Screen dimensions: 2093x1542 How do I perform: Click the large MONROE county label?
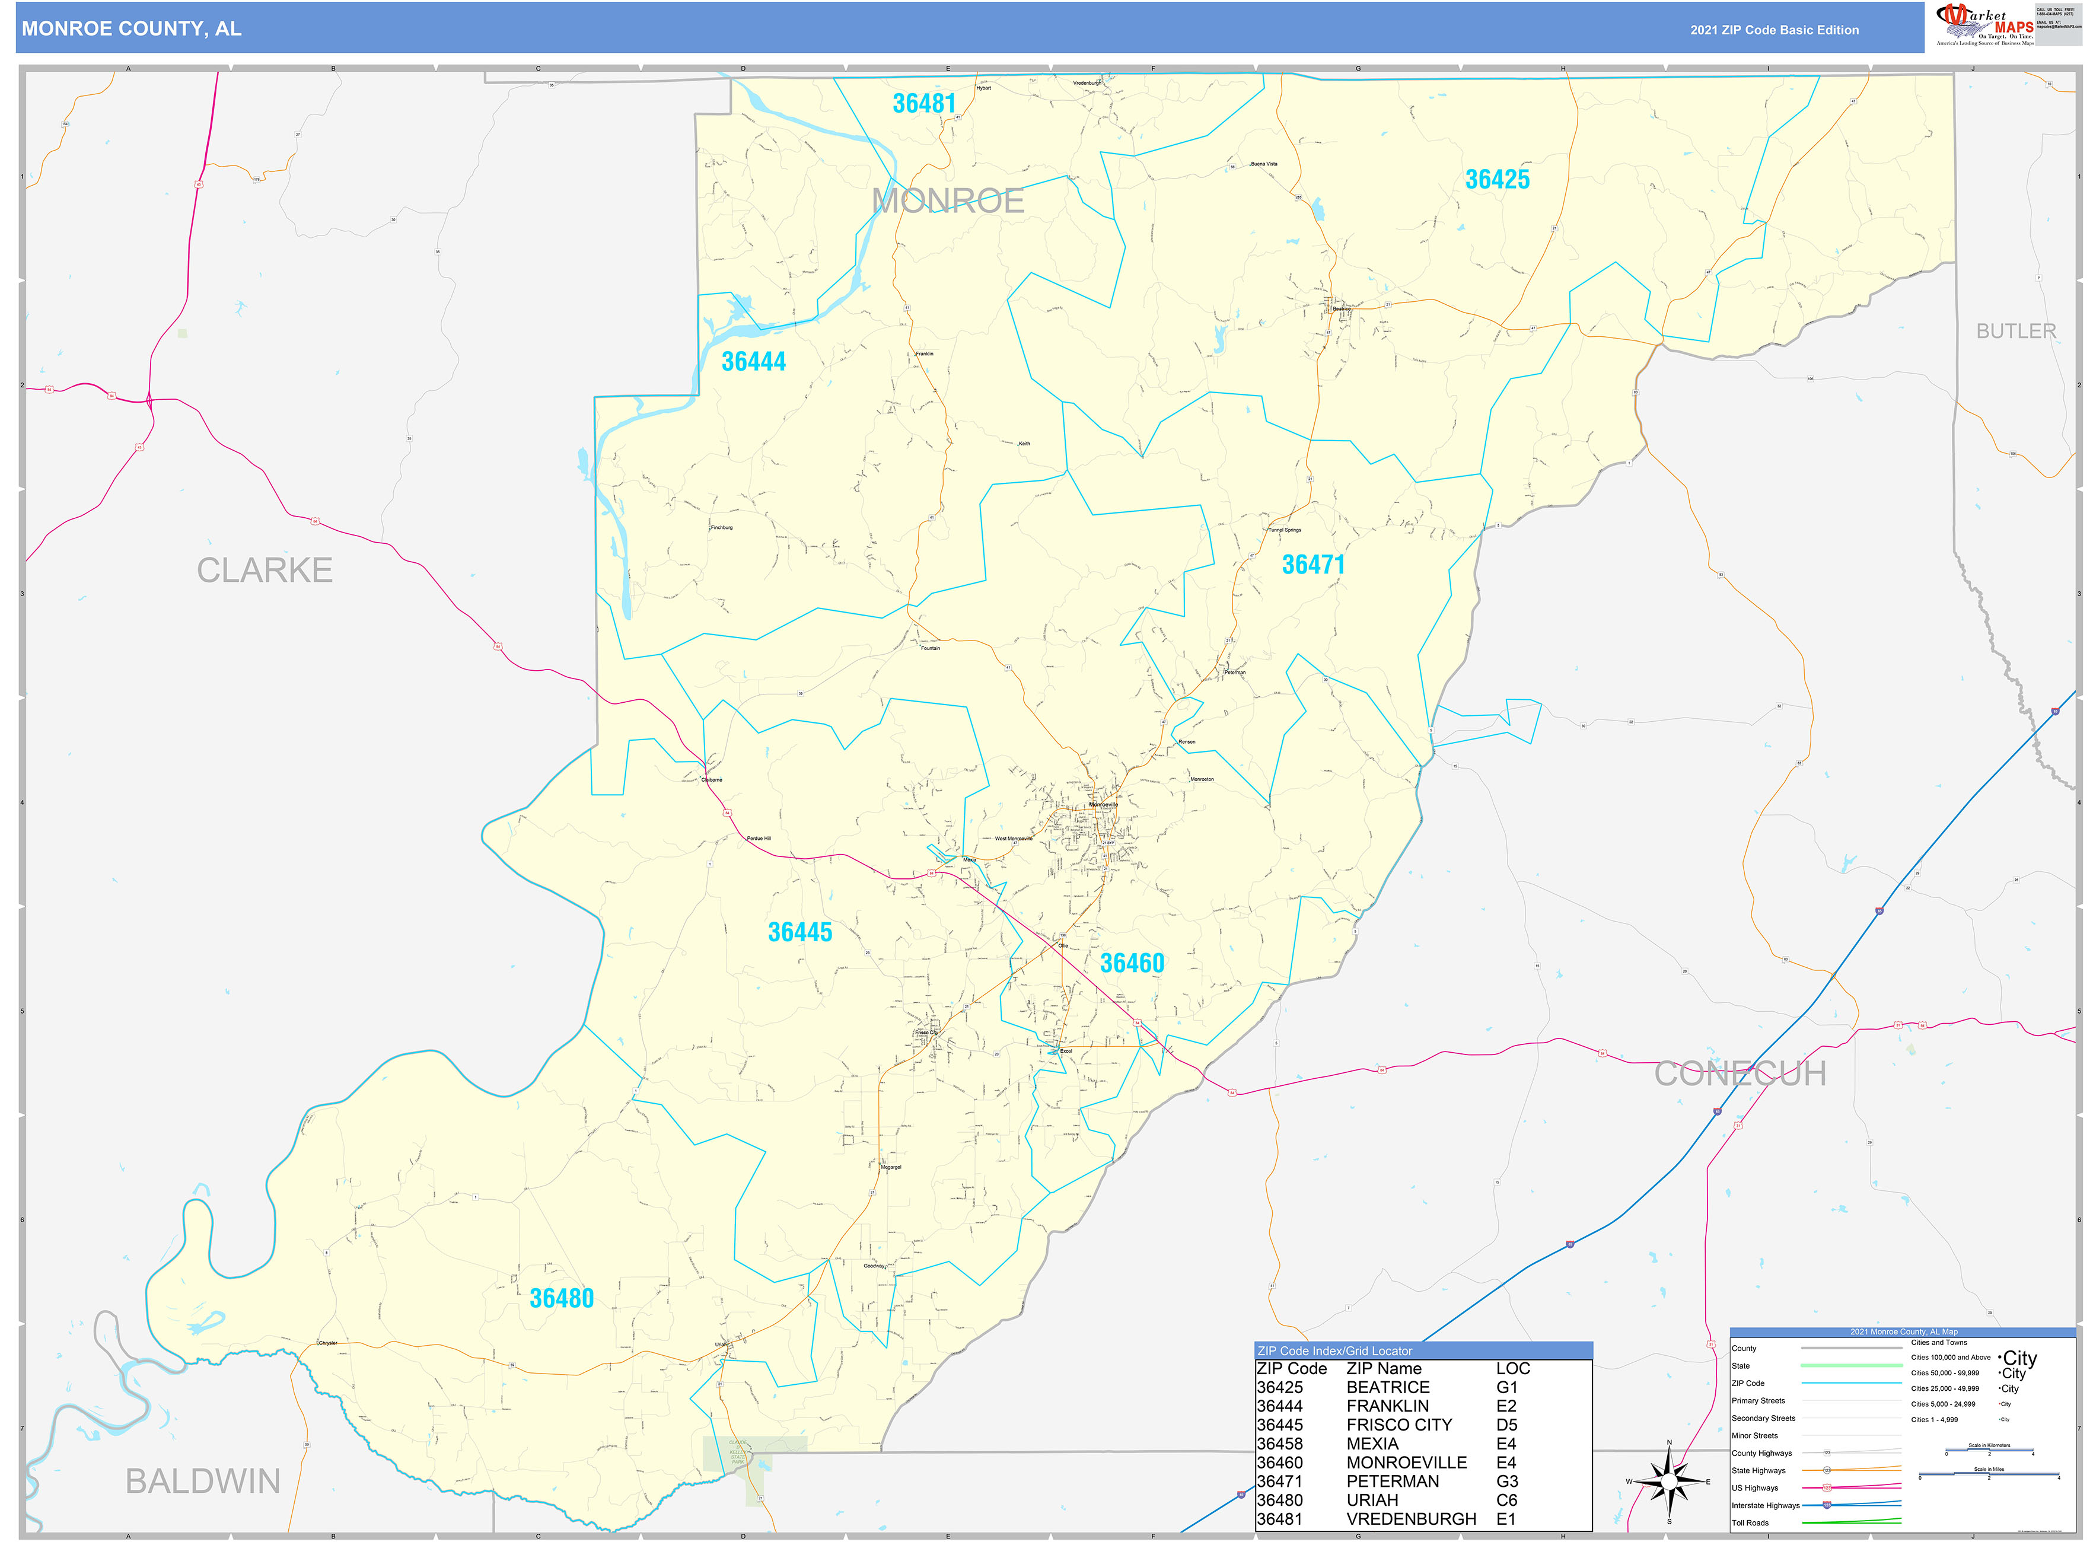[948, 200]
